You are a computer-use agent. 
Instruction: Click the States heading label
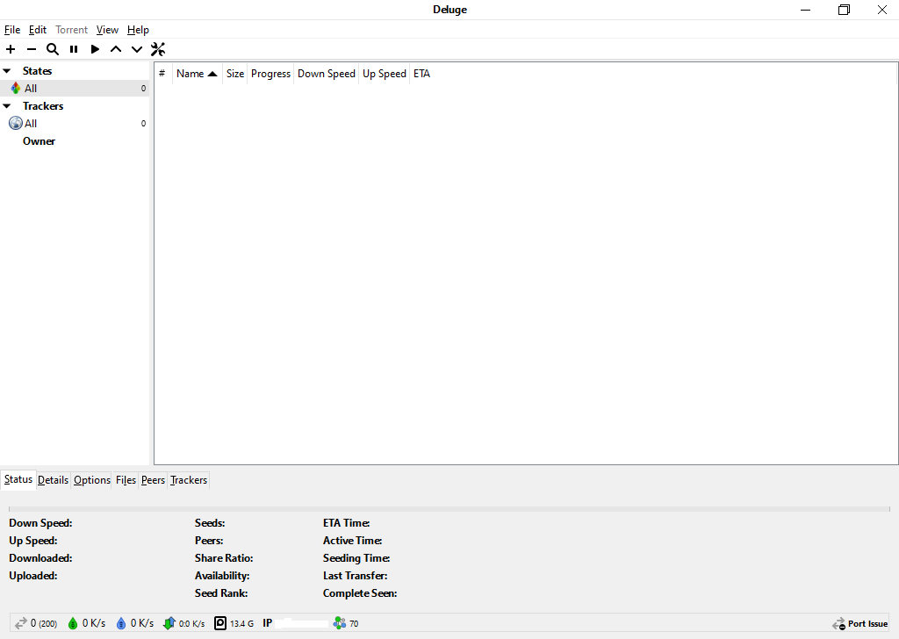click(37, 71)
